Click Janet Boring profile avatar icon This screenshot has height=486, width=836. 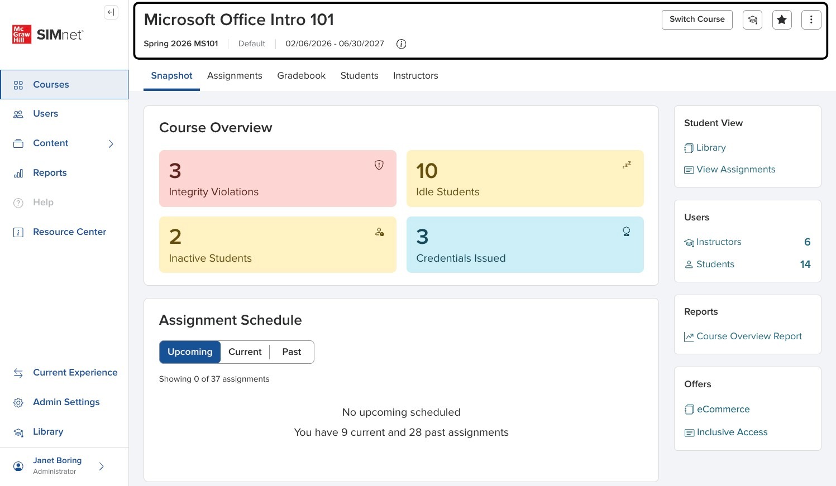tap(18, 466)
